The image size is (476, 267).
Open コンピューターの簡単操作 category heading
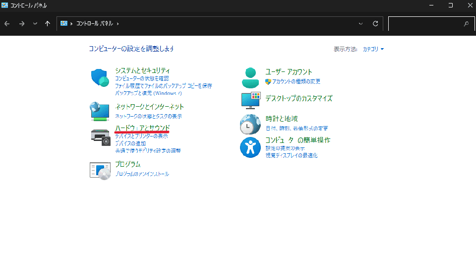[298, 140]
